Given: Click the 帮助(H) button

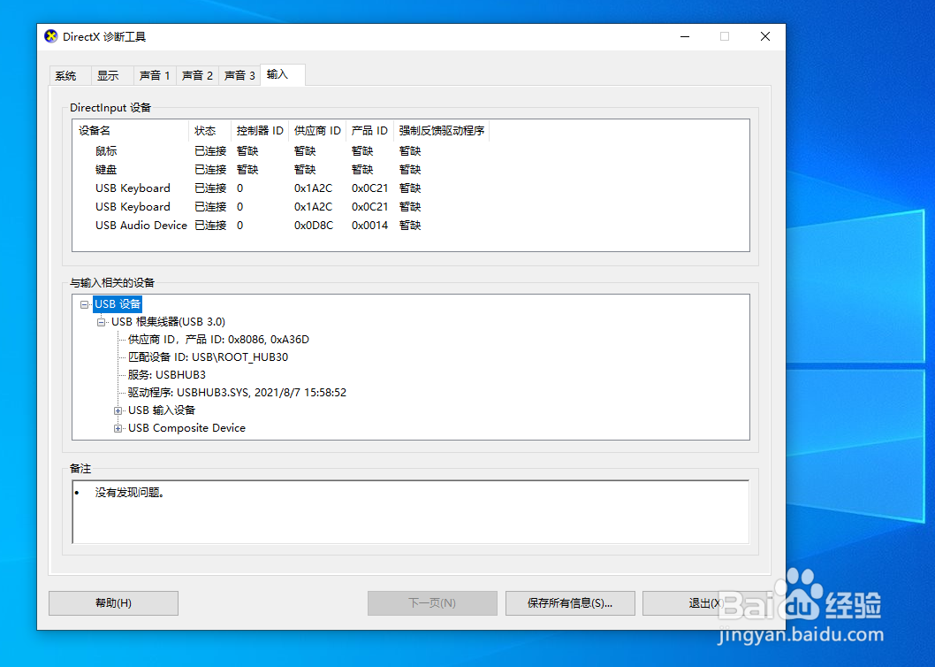Looking at the screenshot, I should (113, 603).
